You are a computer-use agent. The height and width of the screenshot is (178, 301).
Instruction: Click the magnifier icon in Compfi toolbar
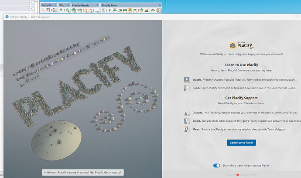point(43,10)
